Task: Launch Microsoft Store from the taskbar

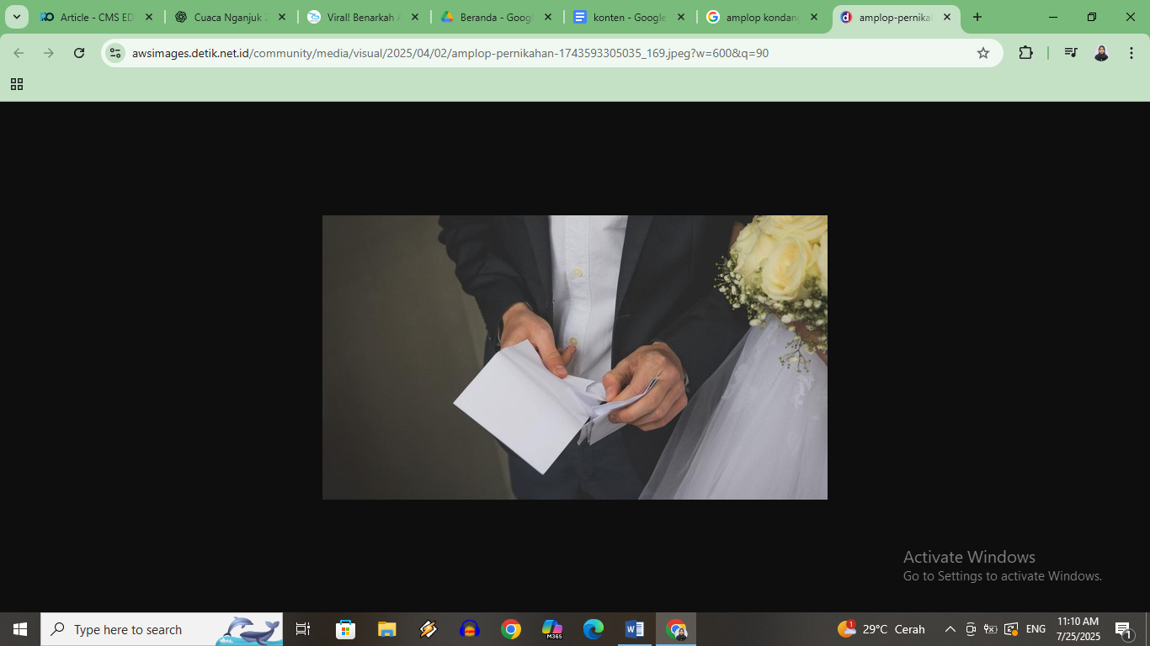Action: tap(345, 629)
